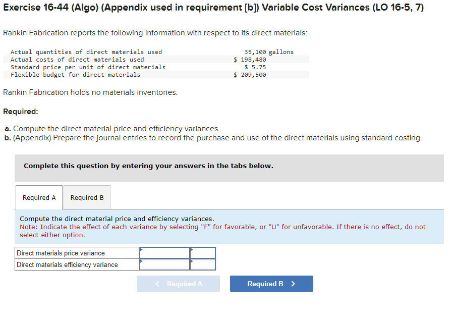Click the direct materials efficiency variance input field

(x=165, y=264)
